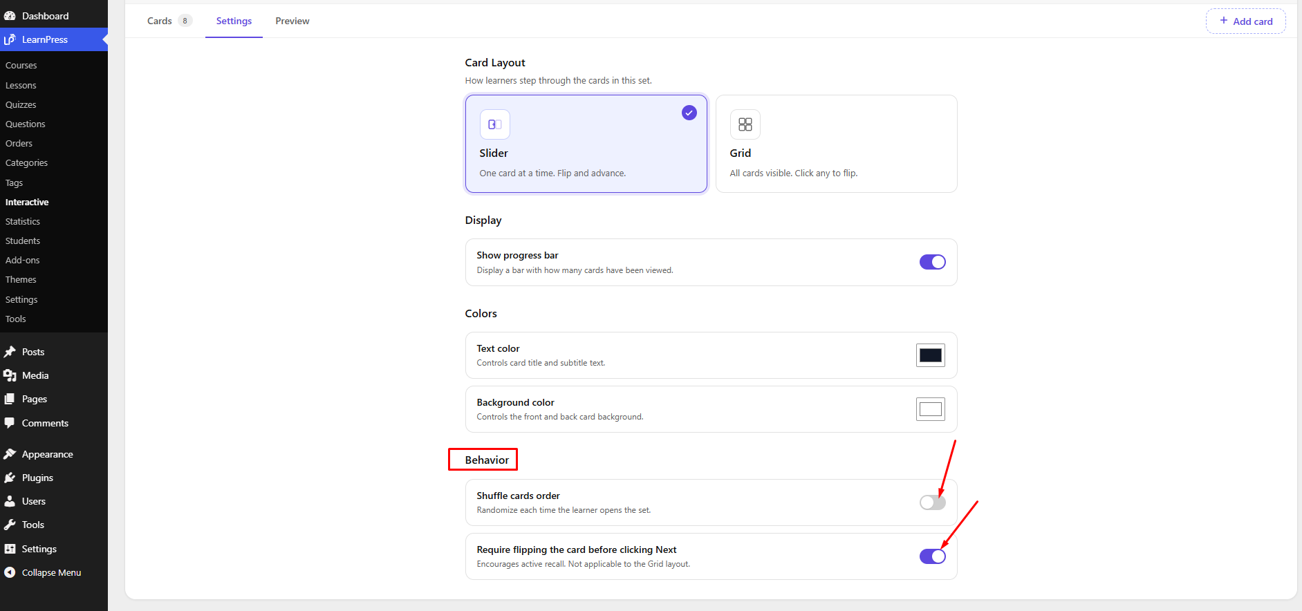Image resolution: width=1302 pixels, height=611 pixels.
Task: Turn off Require flipping before Next toggle
Action: pyautogui.click(x=933, y=556)
